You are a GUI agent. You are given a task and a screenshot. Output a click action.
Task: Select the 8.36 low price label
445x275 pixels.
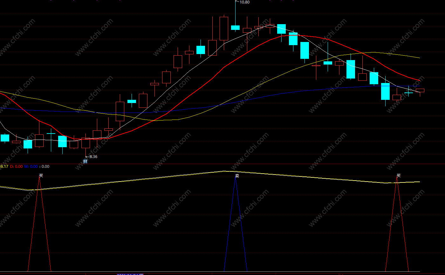coord(93,157)
